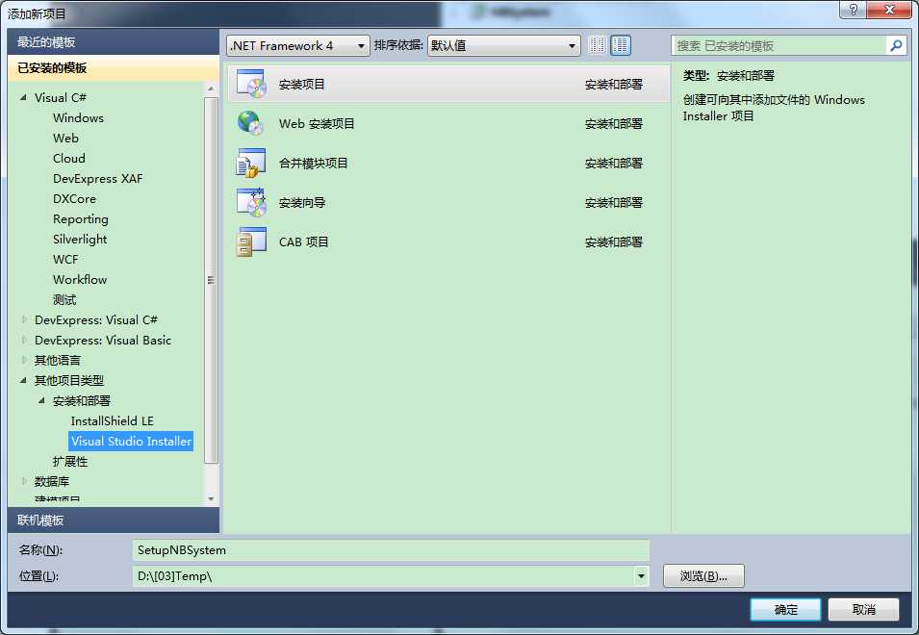Select the DevExpress XAF tree item

click(x=98, y=178)
